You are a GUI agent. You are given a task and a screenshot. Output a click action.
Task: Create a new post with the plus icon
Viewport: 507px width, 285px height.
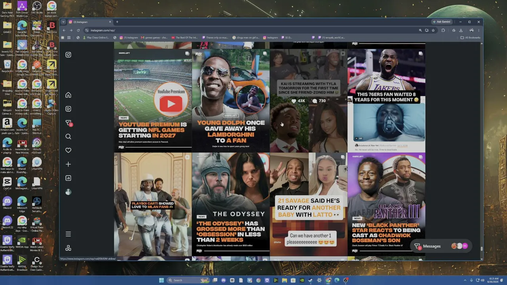click(x=68, y=164)
